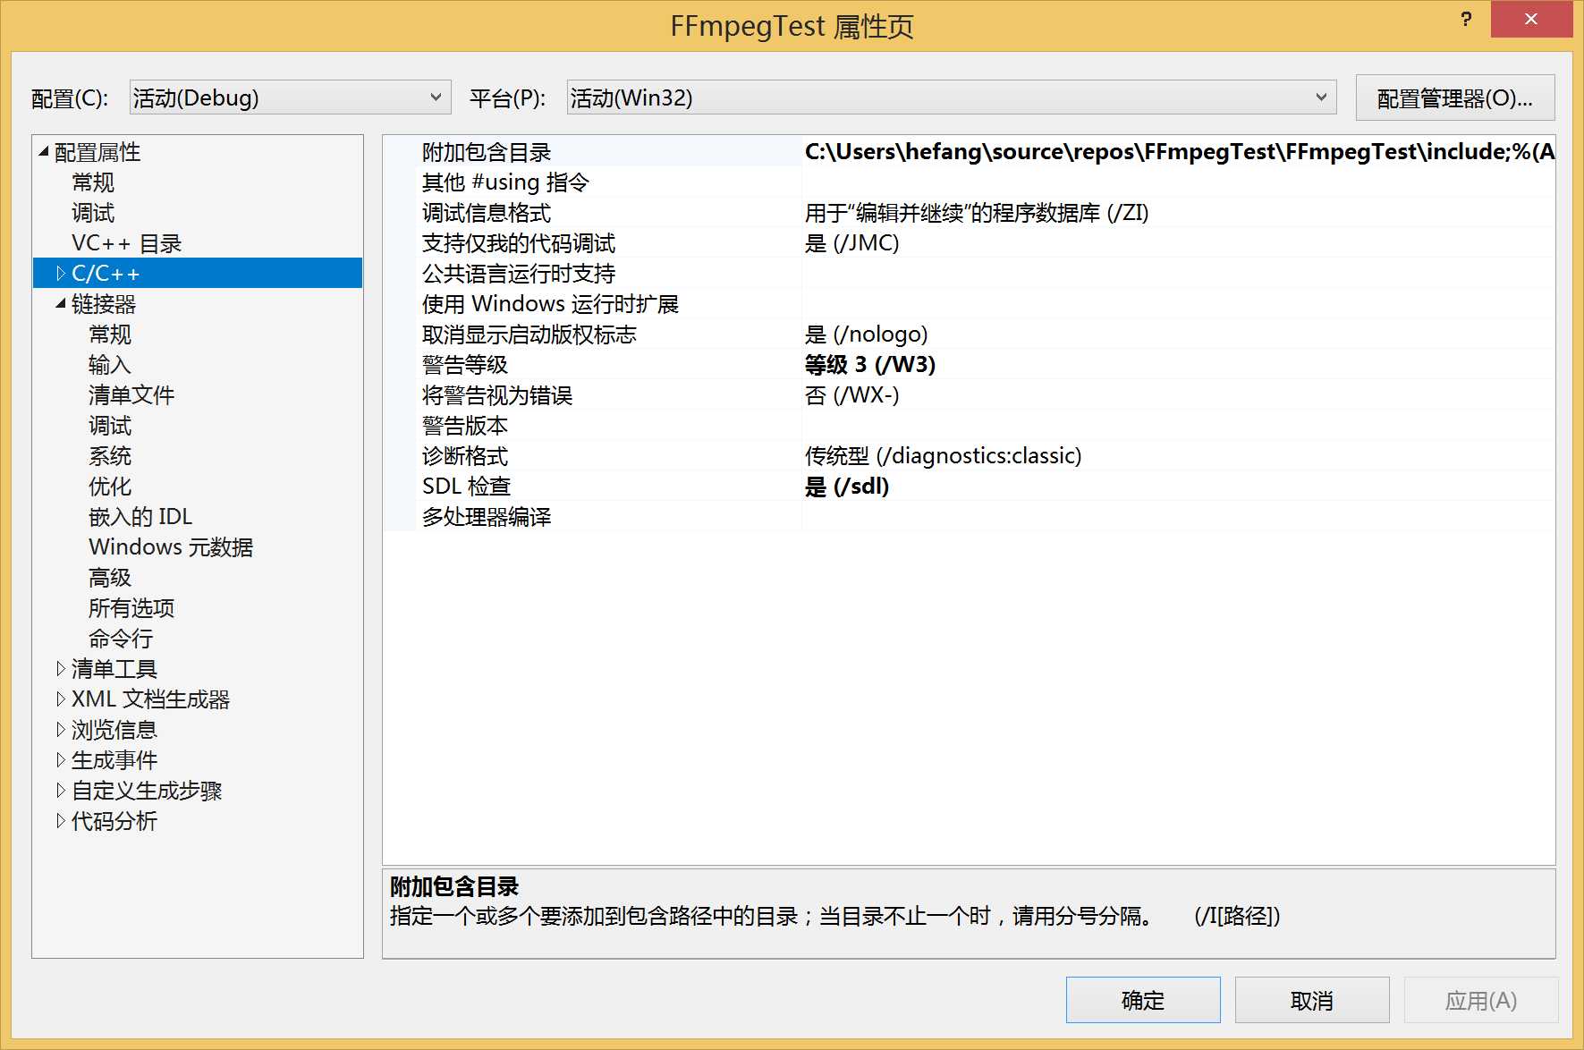Click the 等级 3 (/W3) value
The height and width of the screenshot is (1050, 1584).
point(870,365)
